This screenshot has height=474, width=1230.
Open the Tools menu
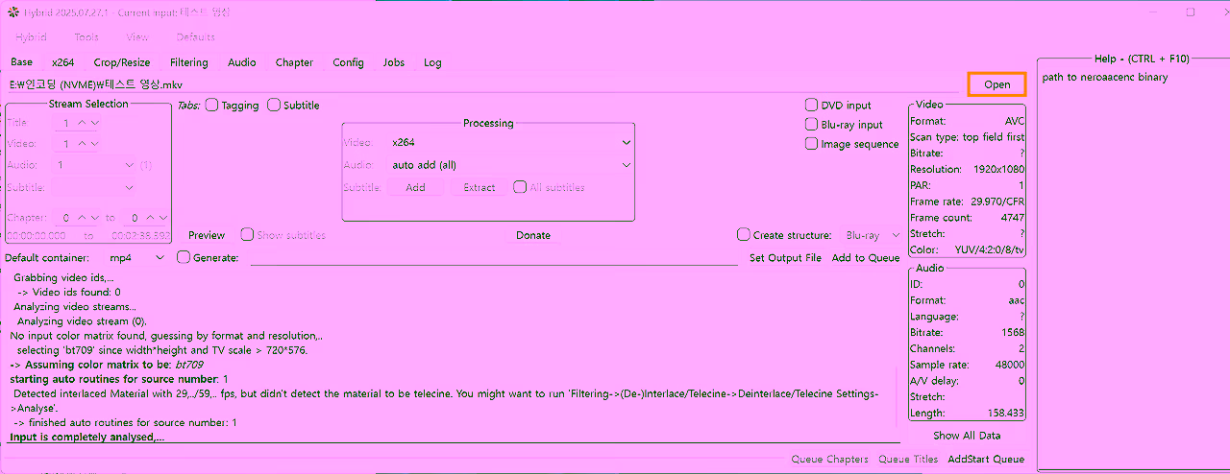click(86, 37)
